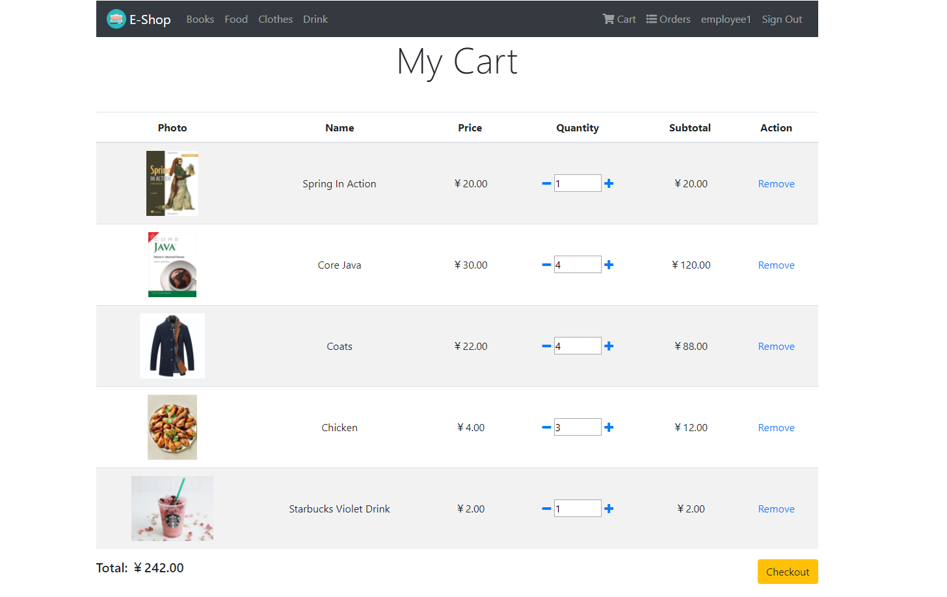Screen dimensions: 947x597
Task: Remove Spring In Action from cart
Action: (x=776, y=183)
